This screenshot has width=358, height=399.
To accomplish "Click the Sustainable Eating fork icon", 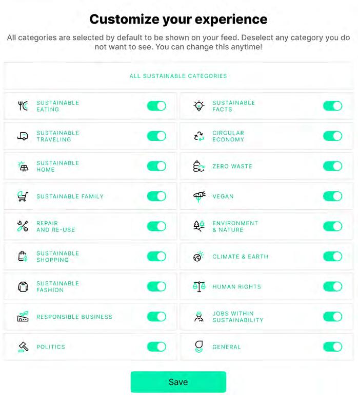I will [x=23, y=106].
